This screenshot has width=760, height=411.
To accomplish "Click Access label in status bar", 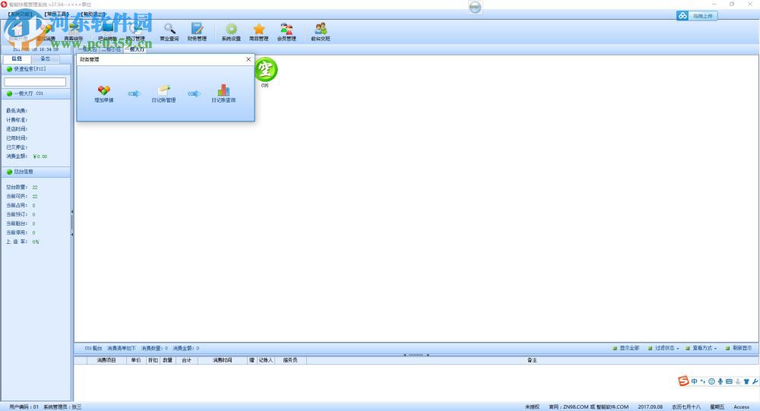I will 741,407.
